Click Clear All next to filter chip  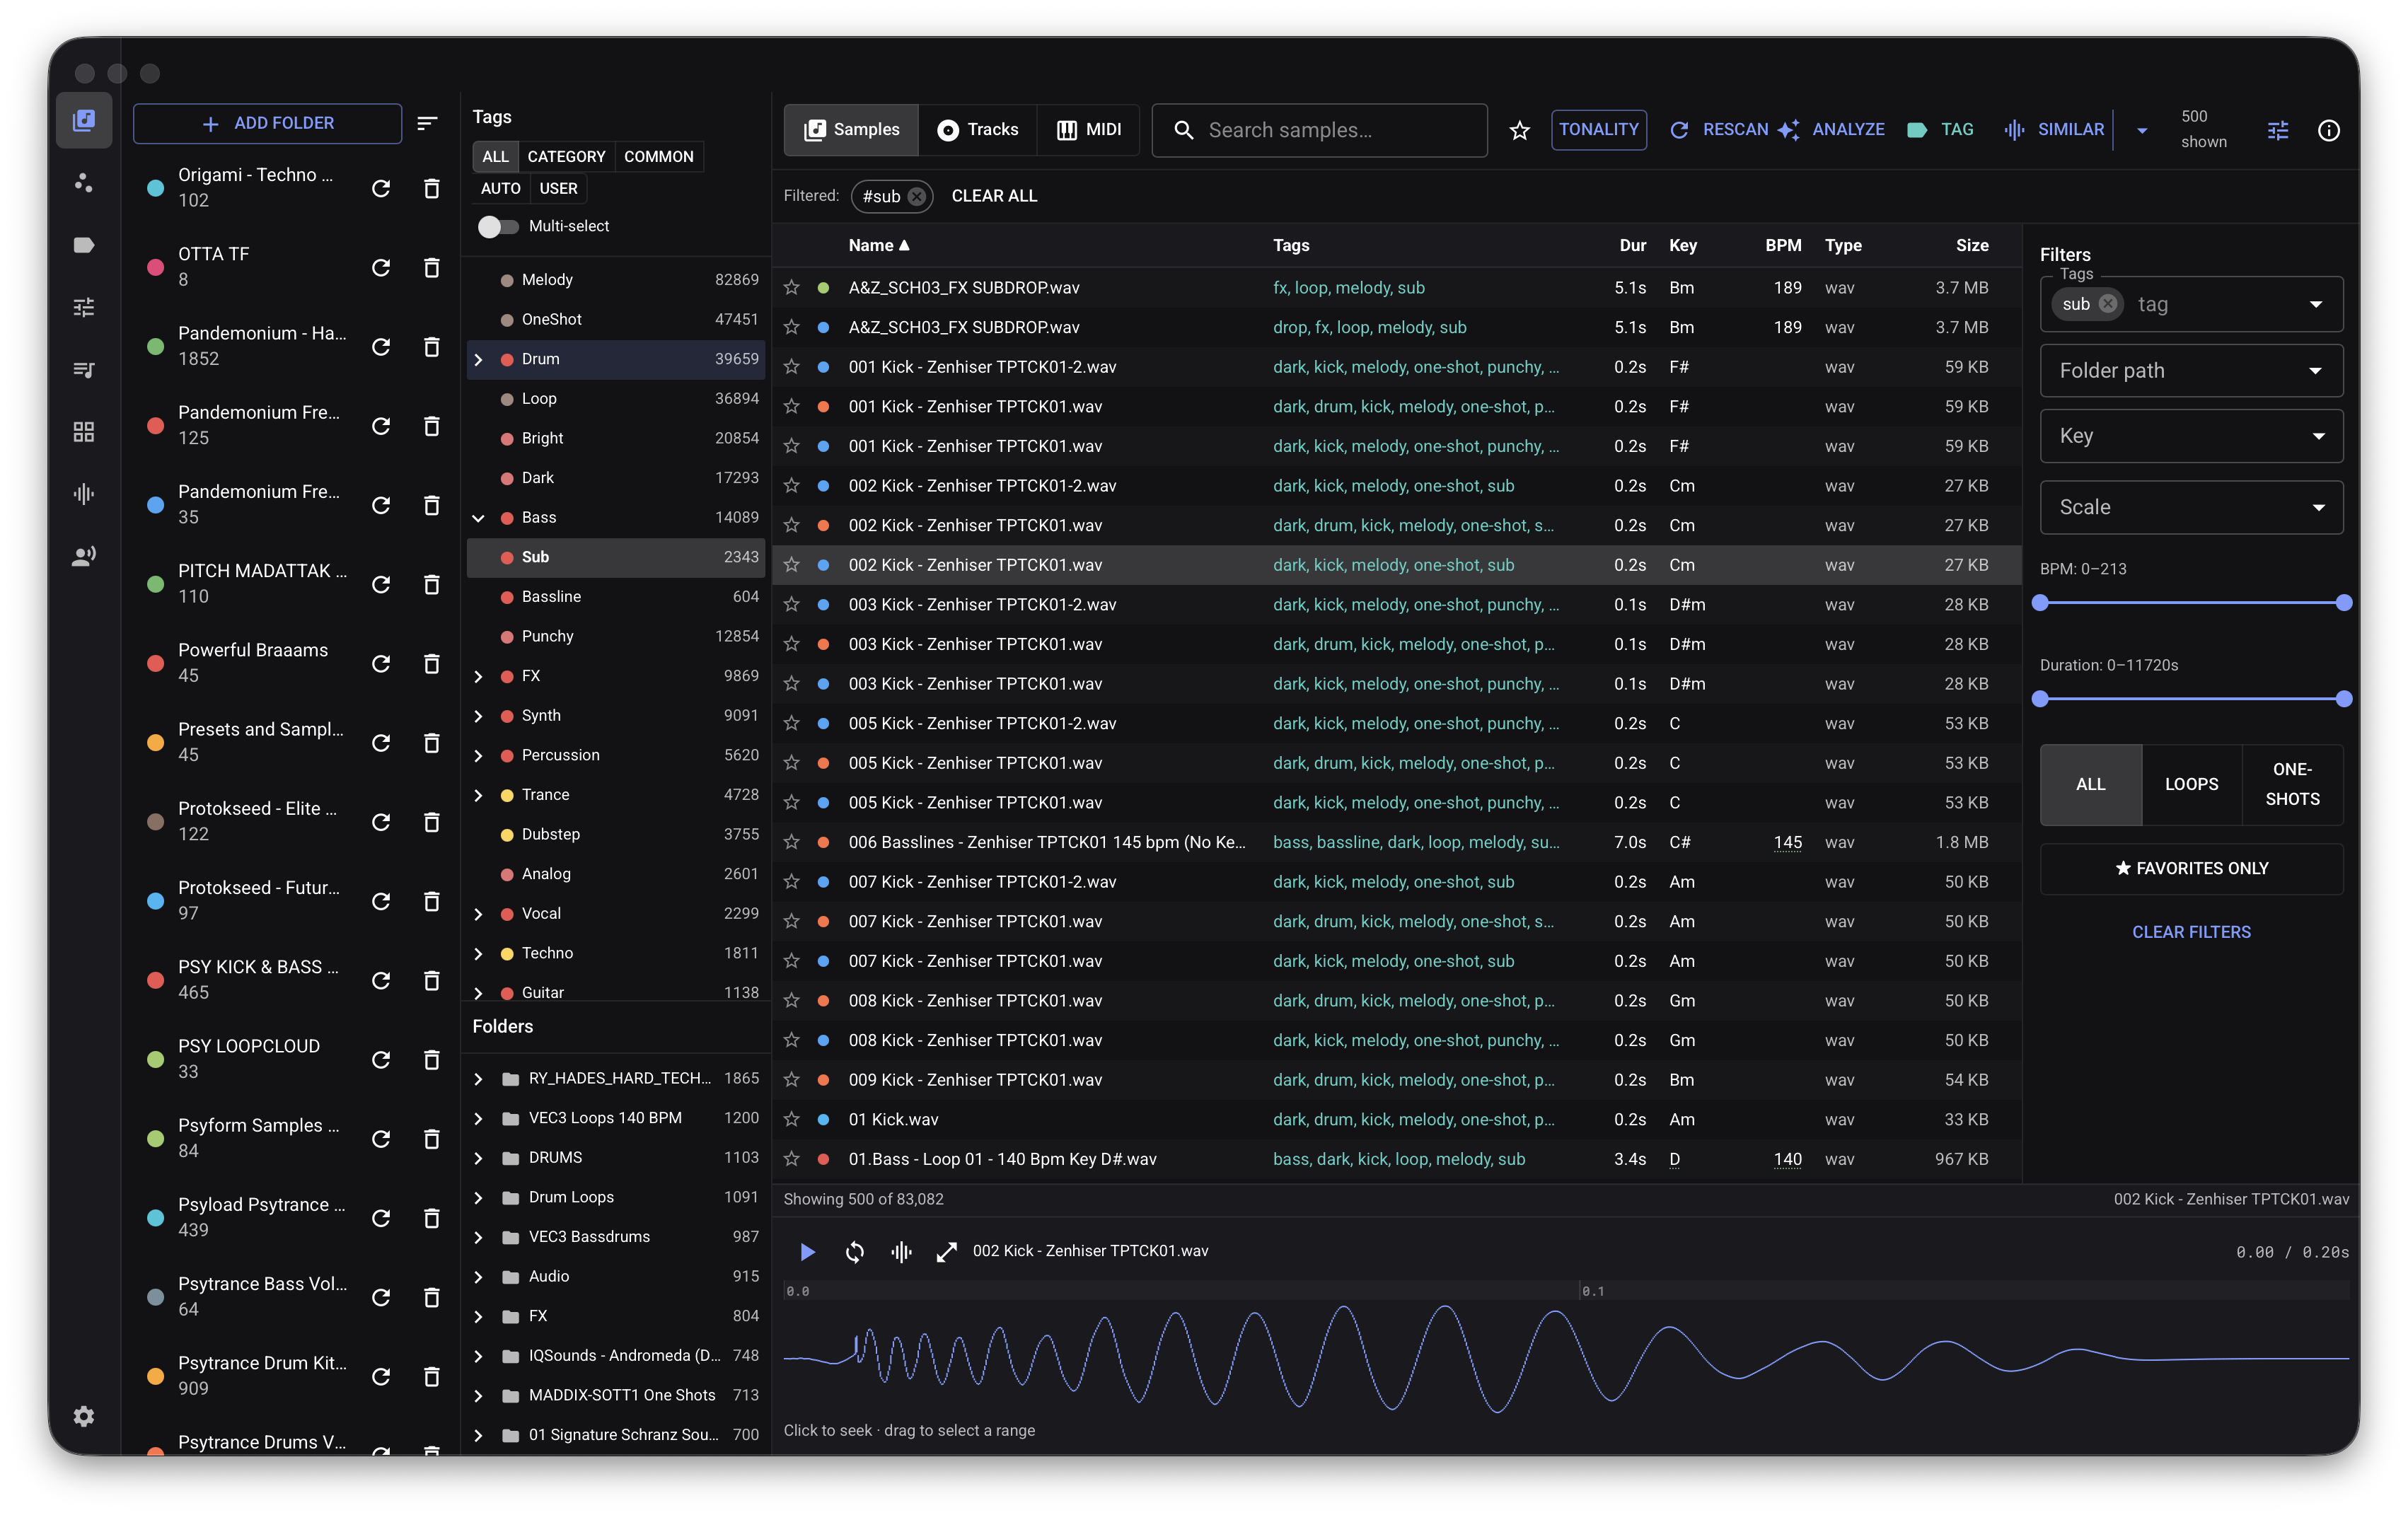click(994, 196)
